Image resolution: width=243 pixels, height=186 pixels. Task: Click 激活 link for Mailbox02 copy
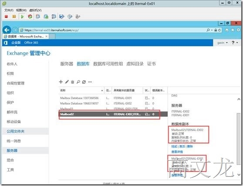coord(182,146)
